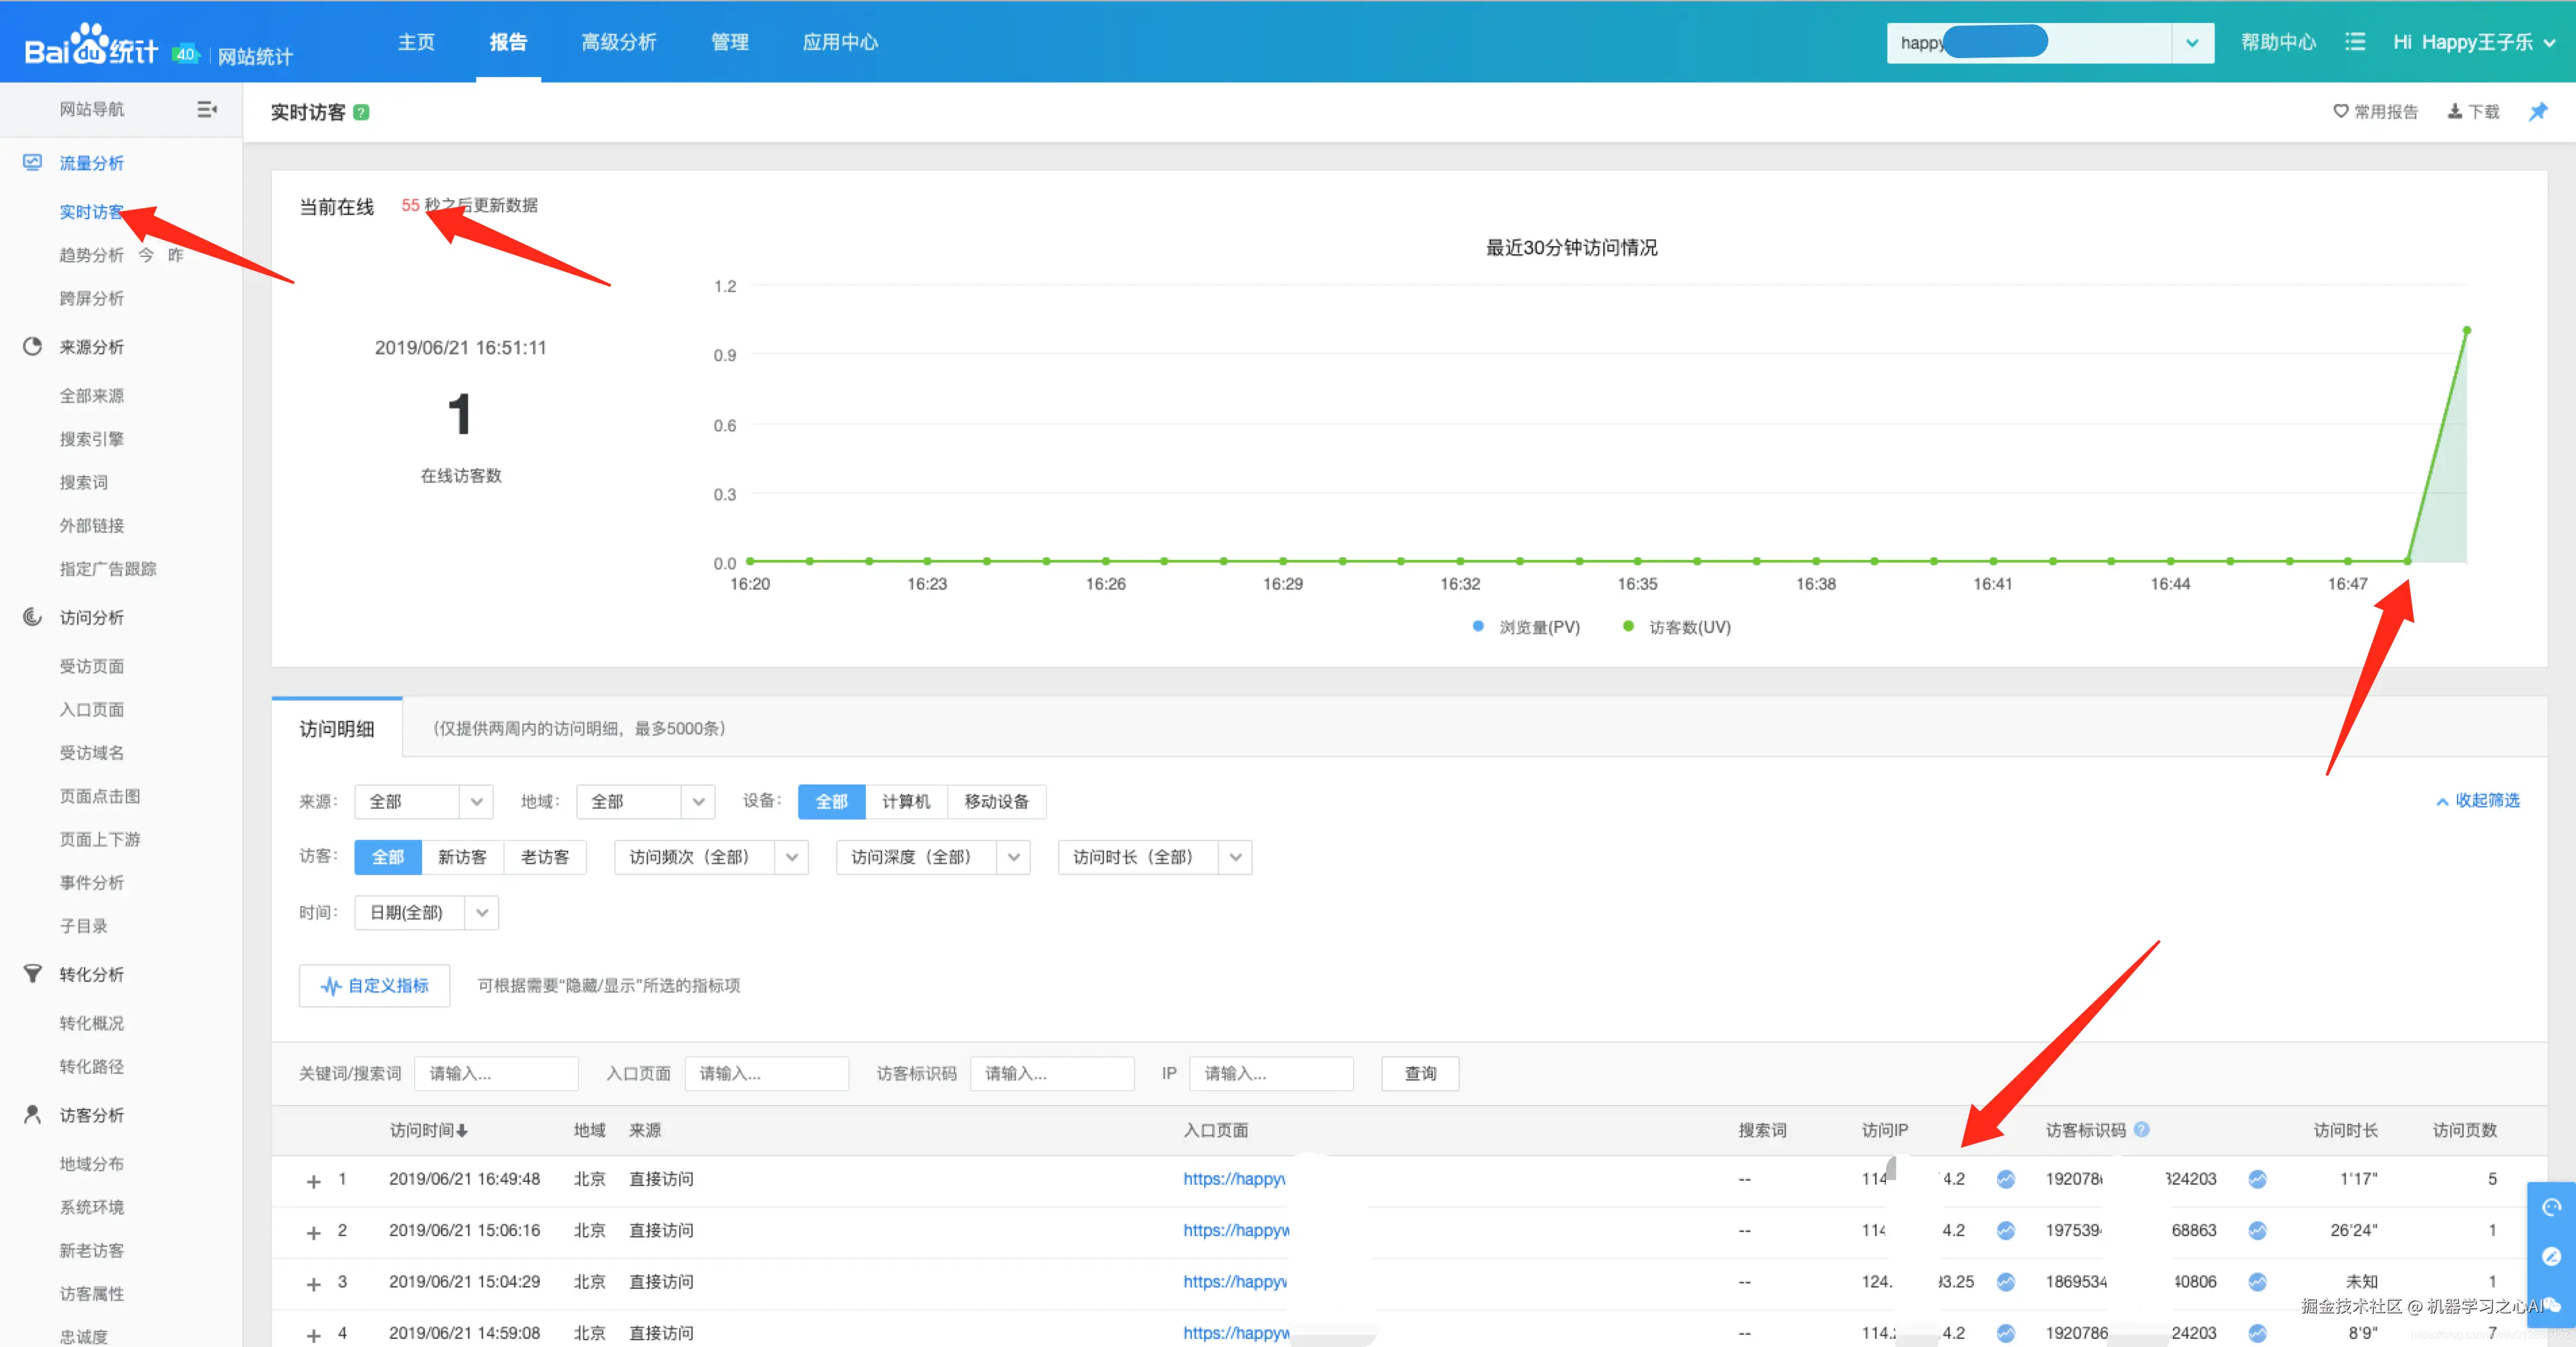This screenshot has width=2576, height=1347.
Task: Select 计算机 device filter
Action: (x=905, y=801)
